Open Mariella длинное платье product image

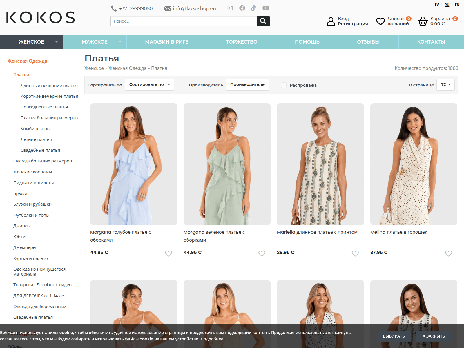pos(320,164)
